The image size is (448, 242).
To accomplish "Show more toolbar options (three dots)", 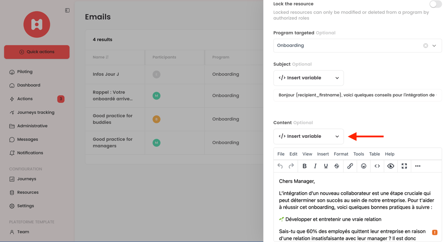I will (418, 166).
